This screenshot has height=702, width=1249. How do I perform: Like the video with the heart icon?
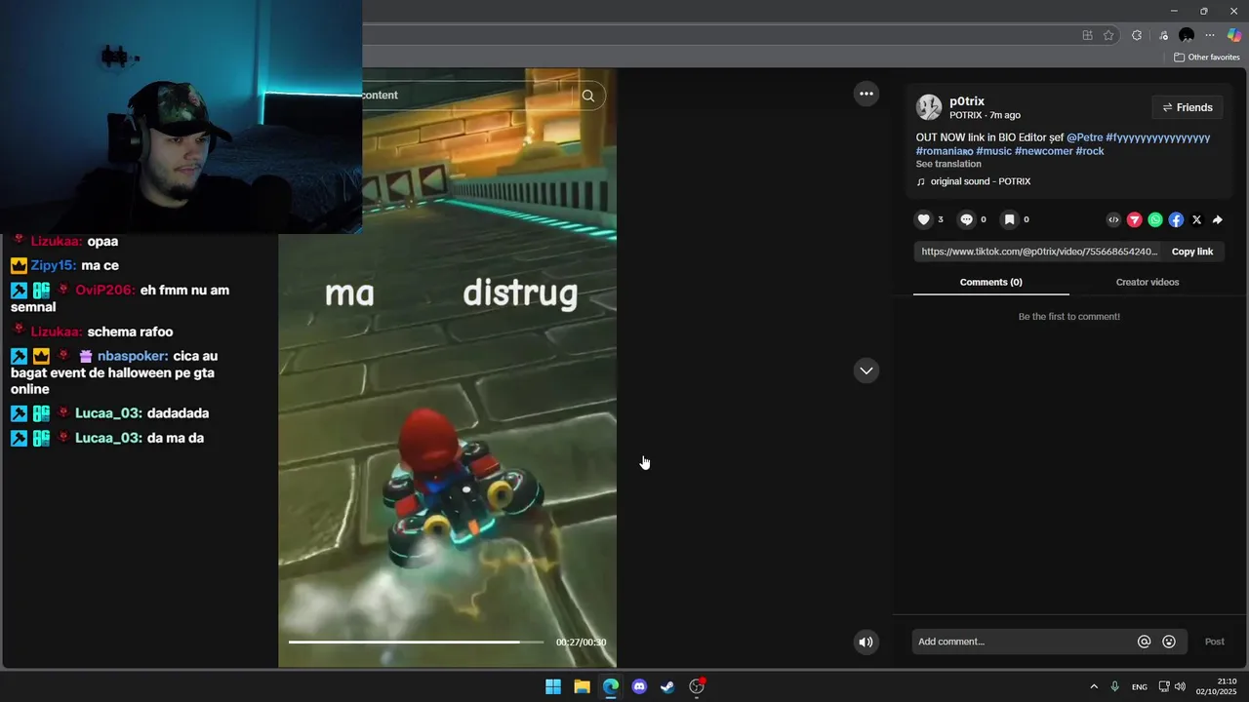point(924,219)
